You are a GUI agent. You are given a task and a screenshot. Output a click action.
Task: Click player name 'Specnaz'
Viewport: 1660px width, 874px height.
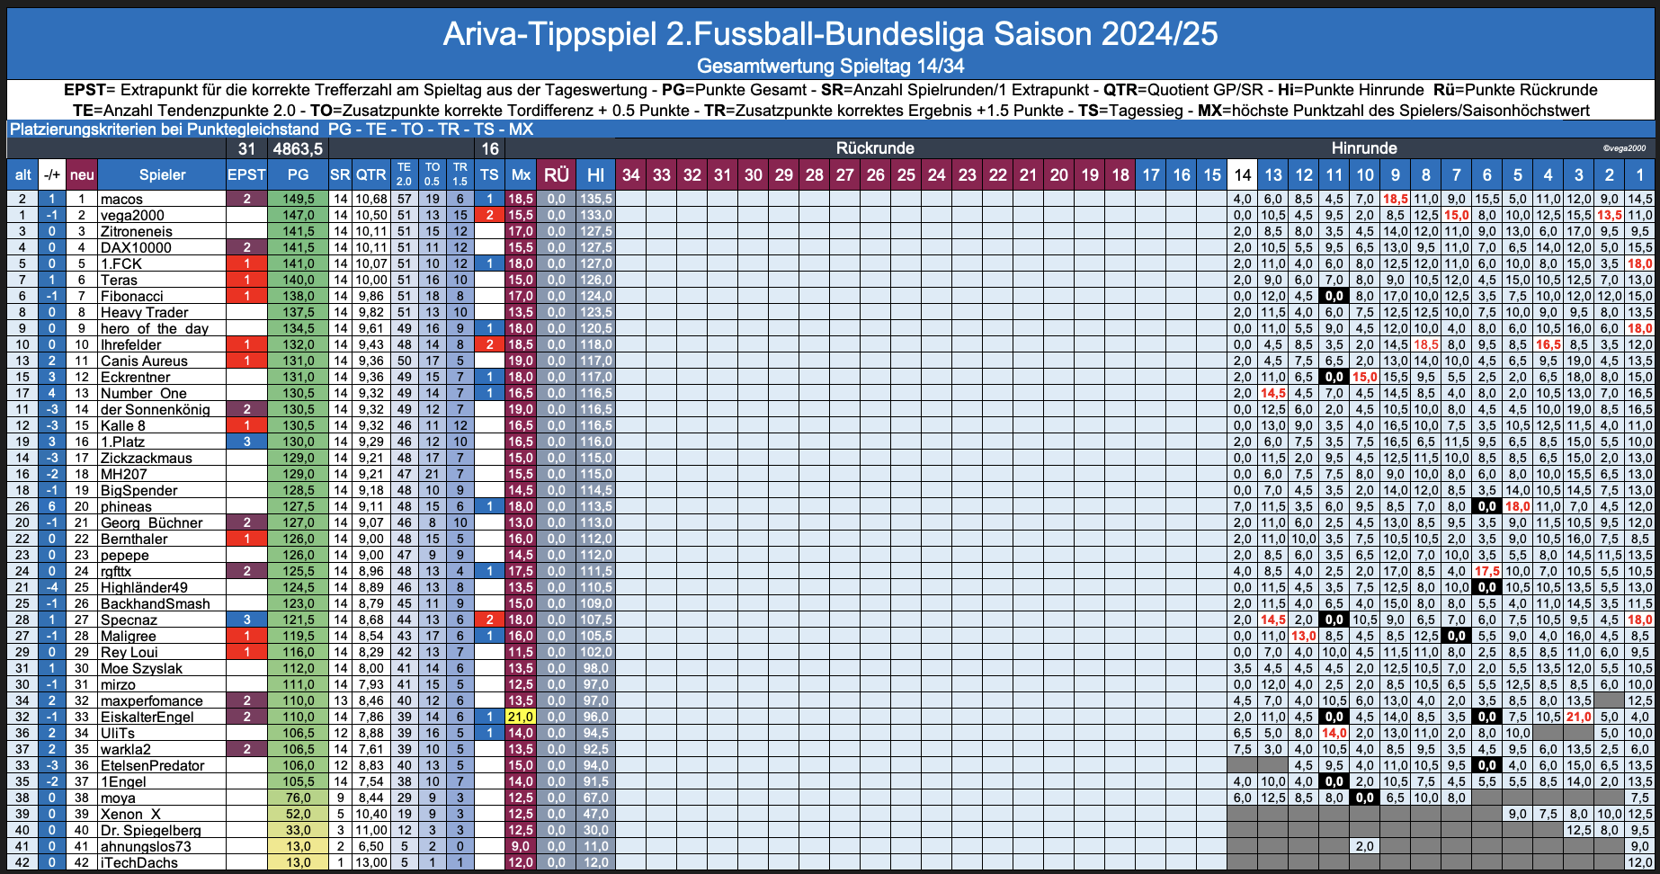pyautogui.click(x=129, y=620)
